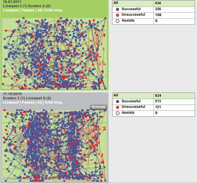The height and width of the screenshot is (184, 197).
Task: Click the 'Unsuccessful' label next to 121
Action: 133,107
